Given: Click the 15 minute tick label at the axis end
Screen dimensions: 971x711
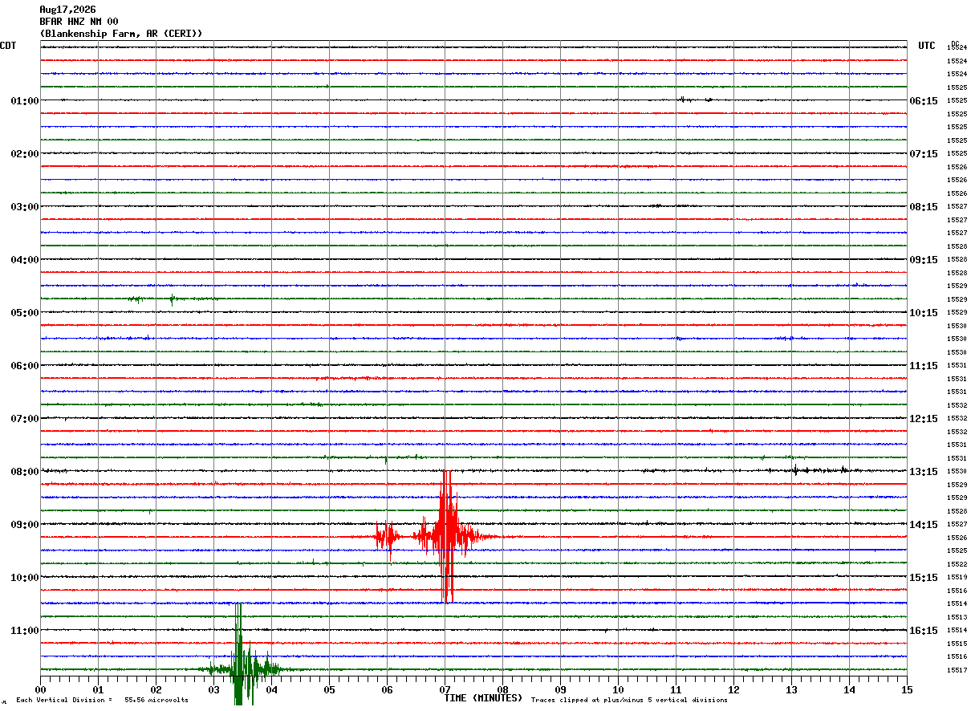Looking at the screenshot, I should [906, 689].
